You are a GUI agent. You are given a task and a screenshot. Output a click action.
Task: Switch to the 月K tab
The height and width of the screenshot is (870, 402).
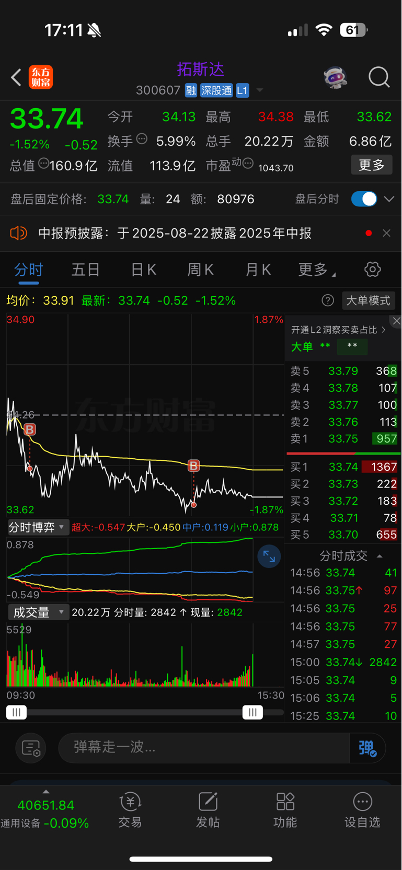258,270
